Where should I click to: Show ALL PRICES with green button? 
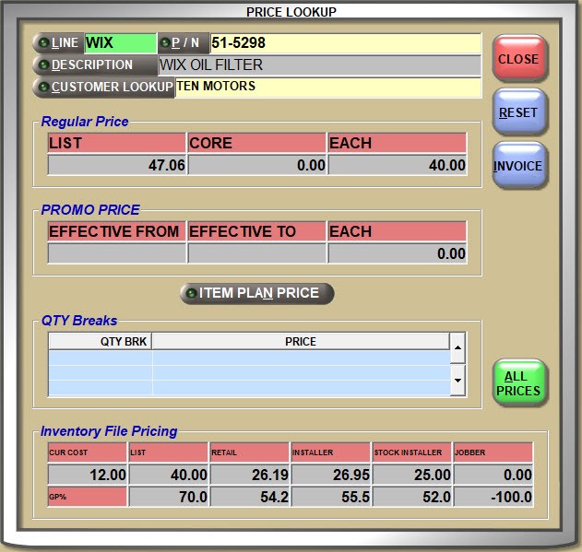[x=518, y=383]
